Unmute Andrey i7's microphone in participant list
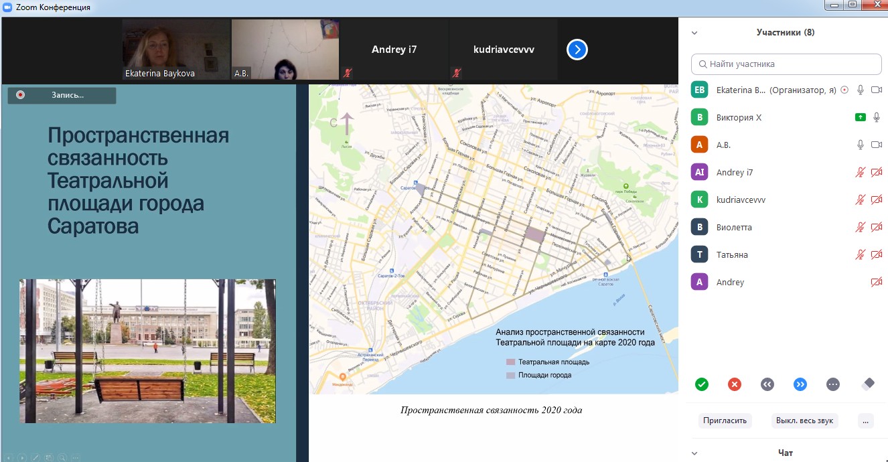 [x=861, y=172]
